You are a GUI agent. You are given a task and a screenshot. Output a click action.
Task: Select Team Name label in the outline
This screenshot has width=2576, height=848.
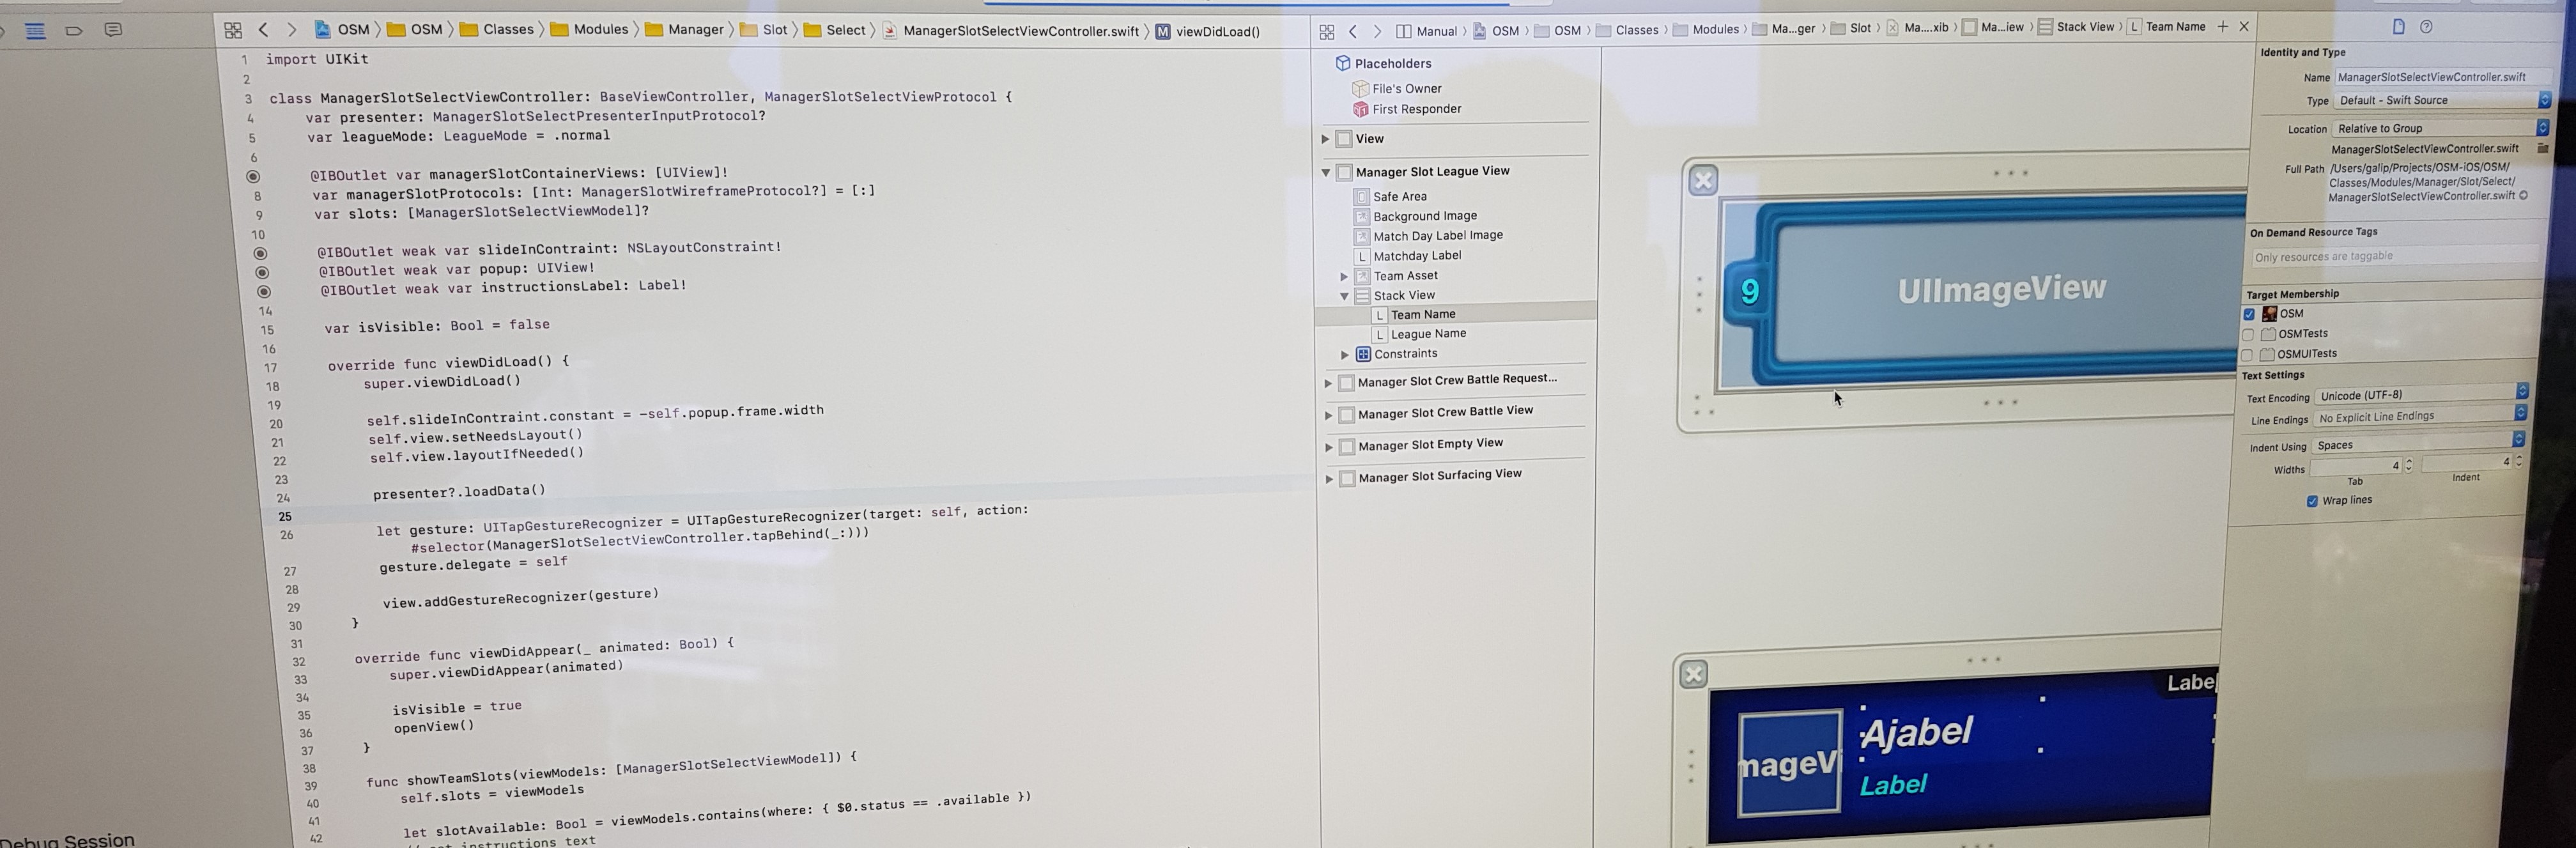(x=1414, y=314)
